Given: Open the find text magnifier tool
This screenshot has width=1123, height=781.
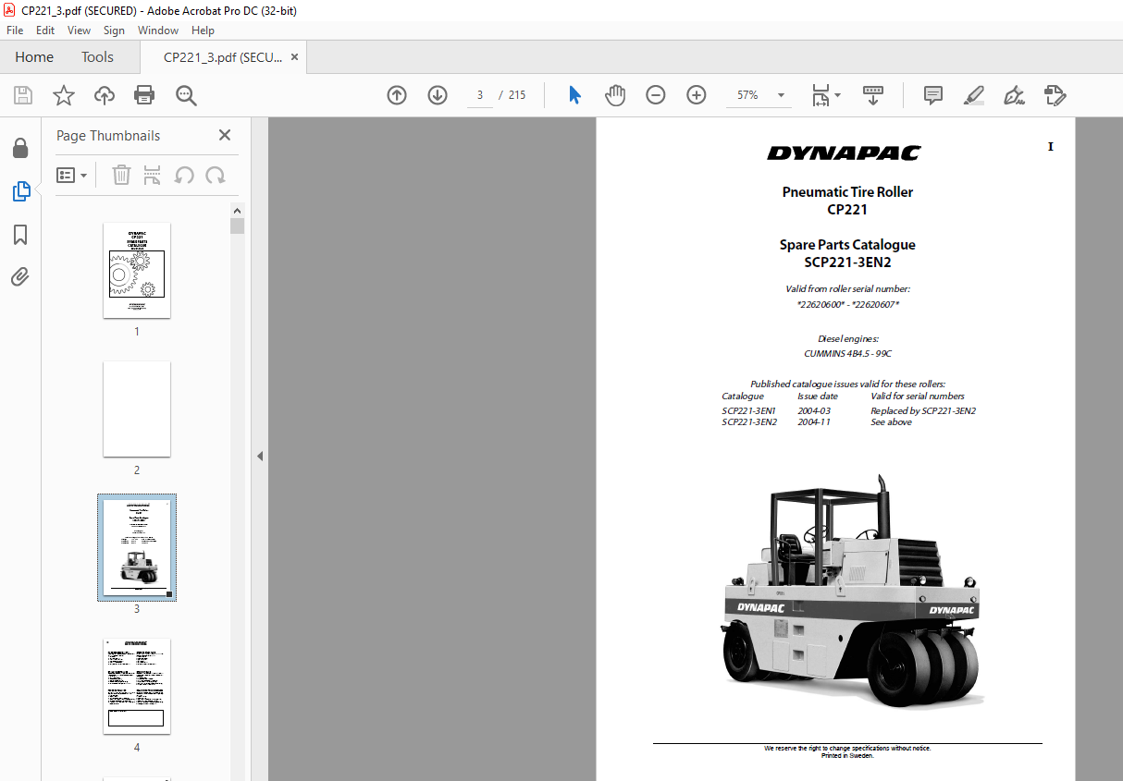Looking at the screenshot, I should tap(186, 95).
